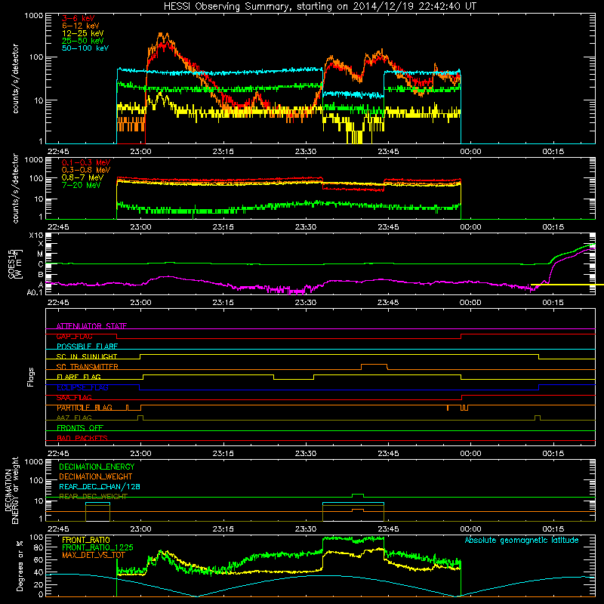Click the FRONT_RATIO legend label

click(86, 540)
